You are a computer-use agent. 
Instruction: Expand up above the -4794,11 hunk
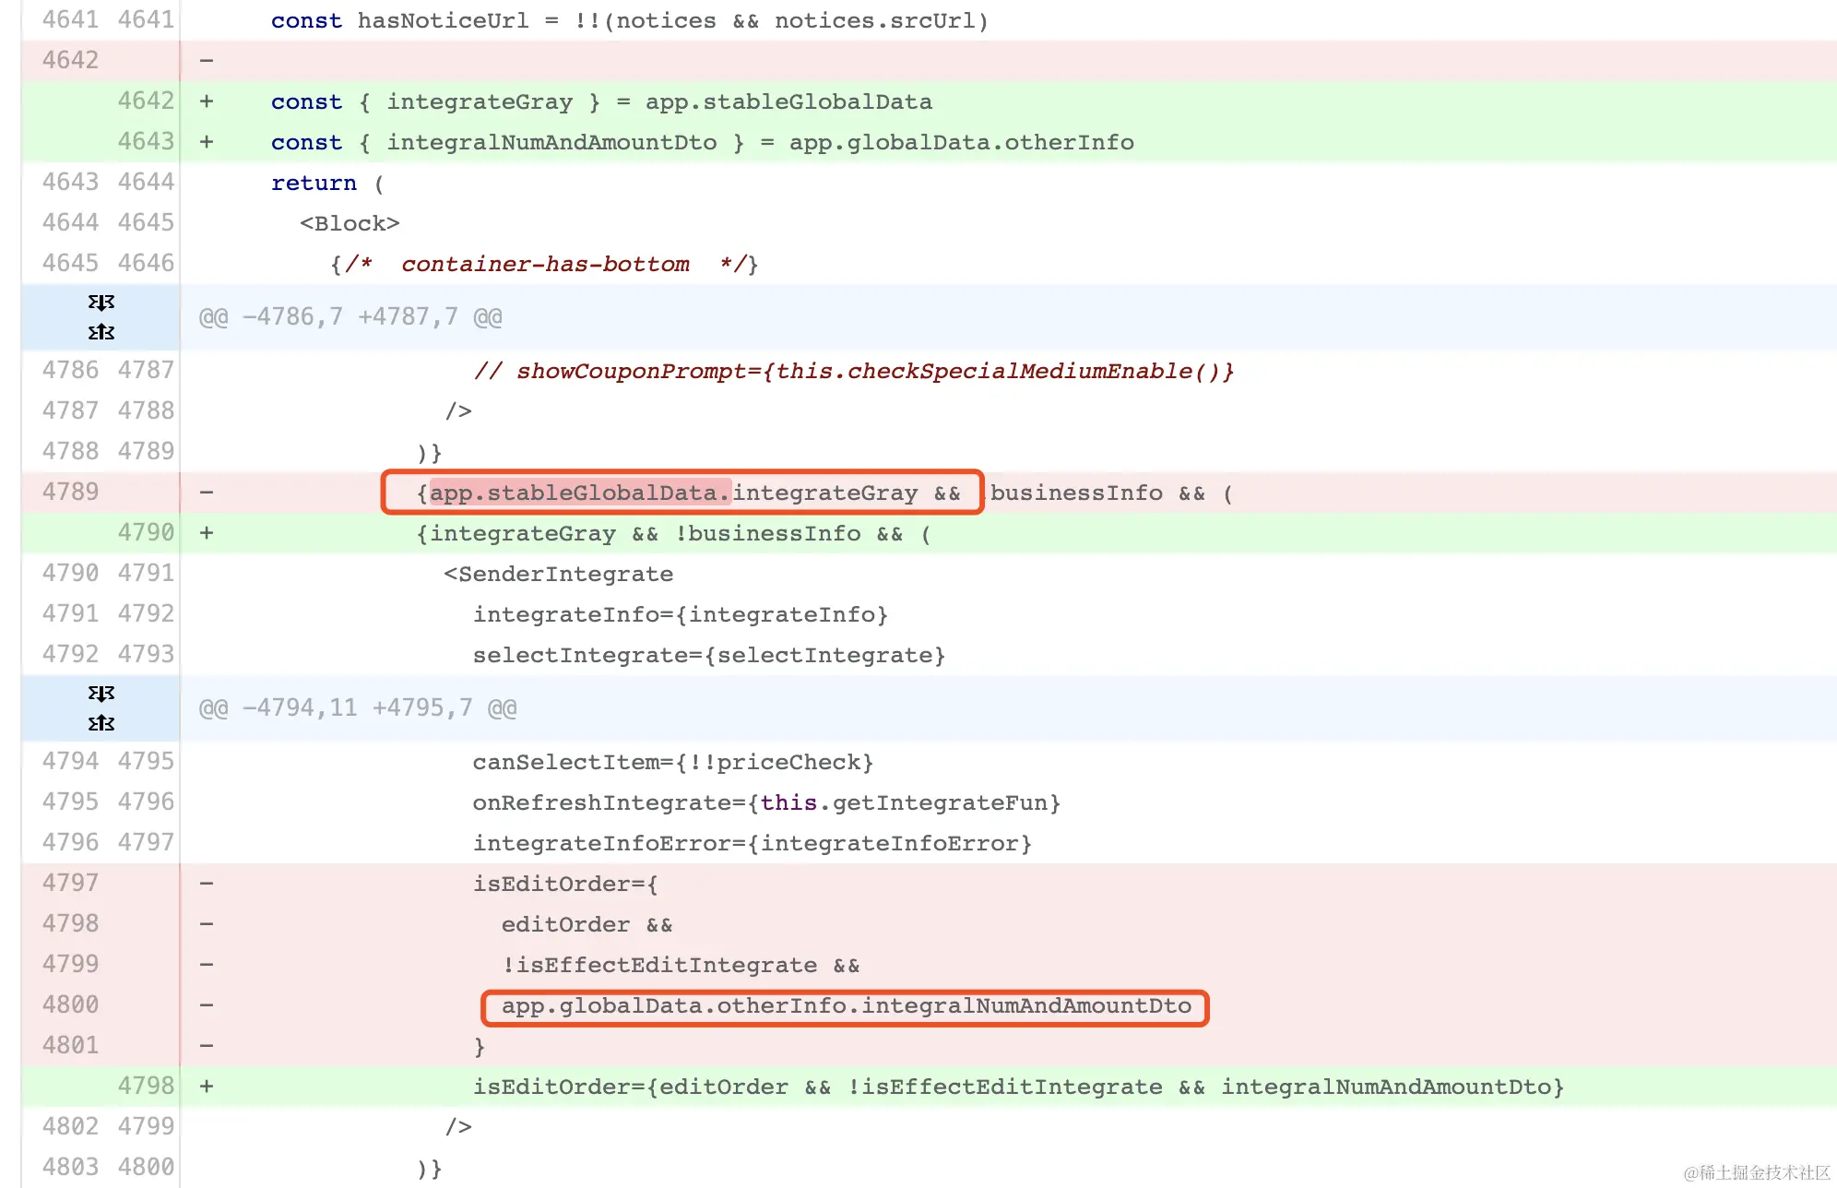coord(101,723)
